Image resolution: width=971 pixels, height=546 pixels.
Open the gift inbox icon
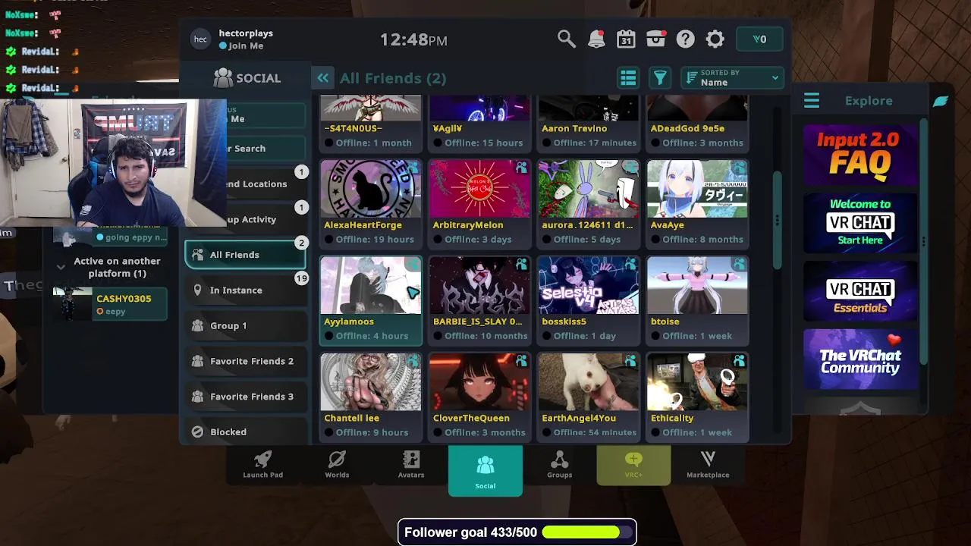[655, 39]
